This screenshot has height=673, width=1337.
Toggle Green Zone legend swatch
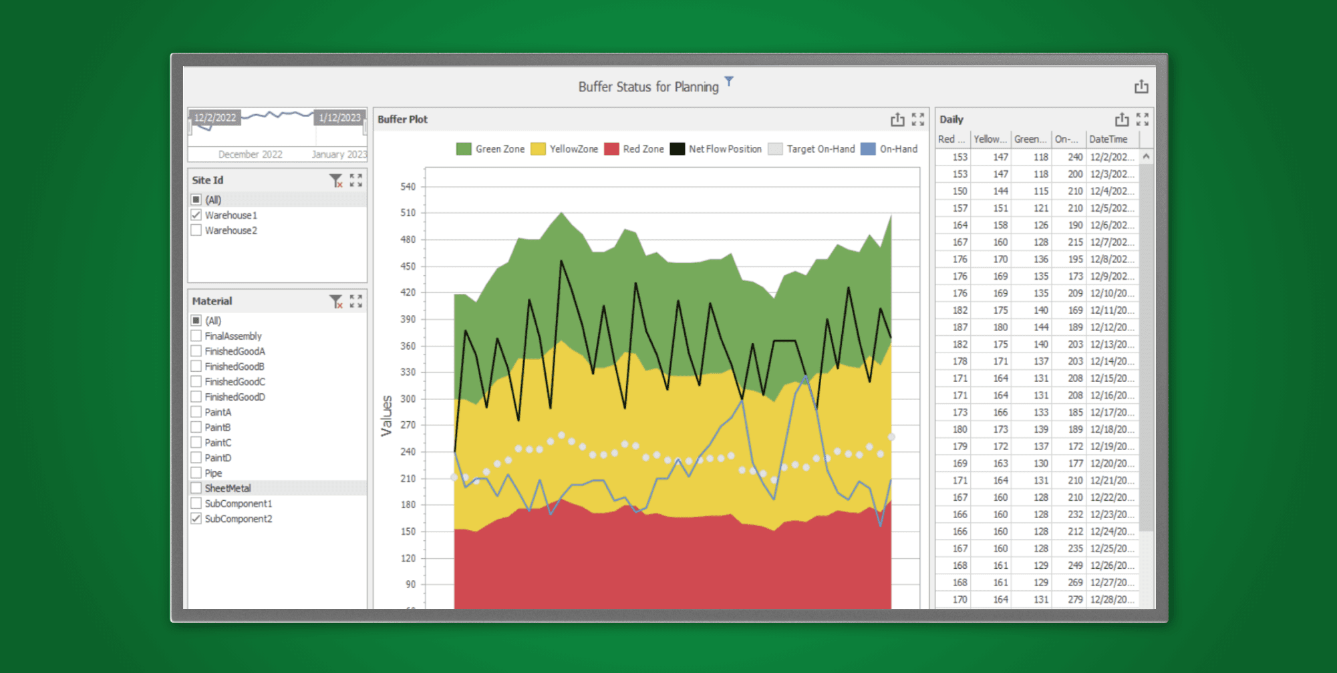[464, 149]
